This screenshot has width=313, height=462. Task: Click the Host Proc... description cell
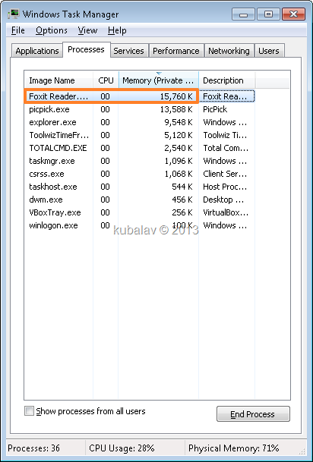(225, 187)
